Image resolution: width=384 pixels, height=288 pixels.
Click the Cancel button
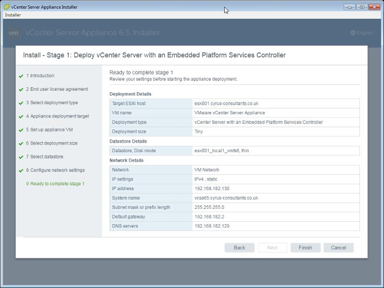[x=338, y=248]
